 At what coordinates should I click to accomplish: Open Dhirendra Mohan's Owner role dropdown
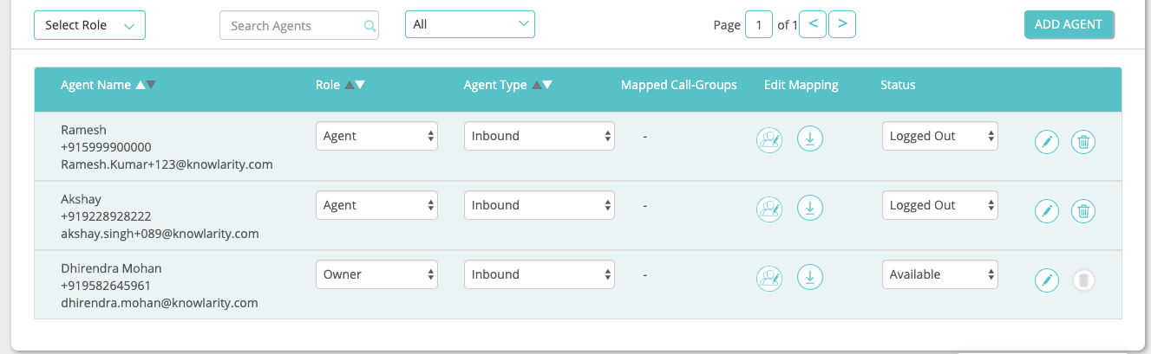pos(376,274)
